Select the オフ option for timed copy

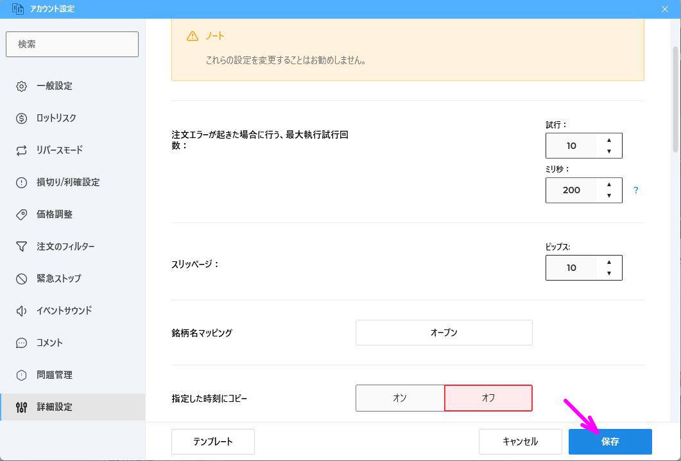[x=488, y=398]
